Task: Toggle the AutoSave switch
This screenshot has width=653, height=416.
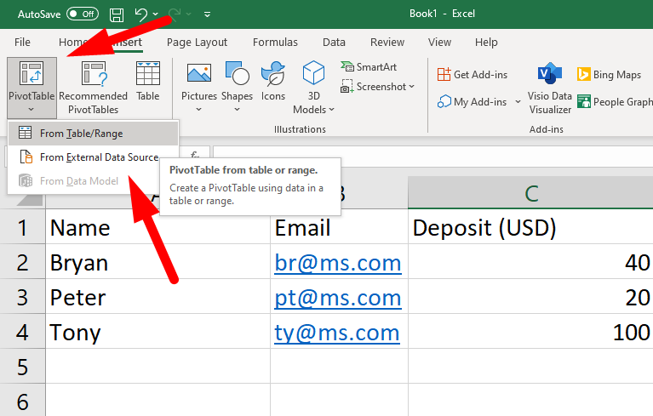Action: [x=82, y=14]
